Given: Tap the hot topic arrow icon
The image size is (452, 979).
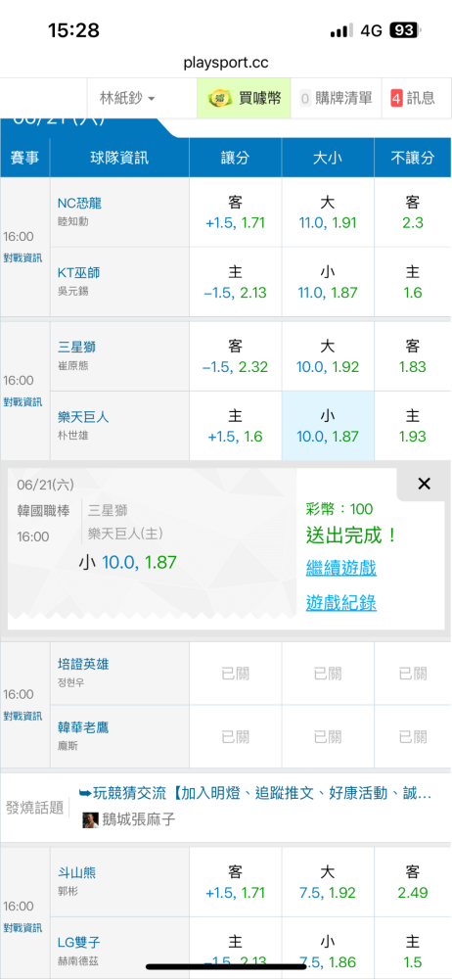Looking at the screenshot, I should click(x=85, y=794).
